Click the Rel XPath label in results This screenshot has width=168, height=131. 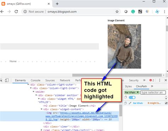click(x=138, y=103)
